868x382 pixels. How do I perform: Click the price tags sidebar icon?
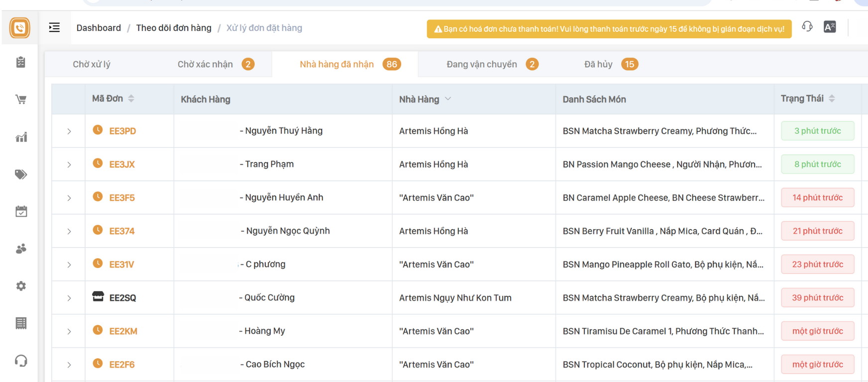point(21,174)
